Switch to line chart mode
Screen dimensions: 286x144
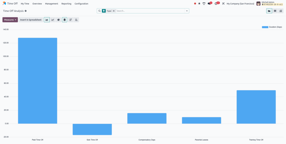click(53, 20)
